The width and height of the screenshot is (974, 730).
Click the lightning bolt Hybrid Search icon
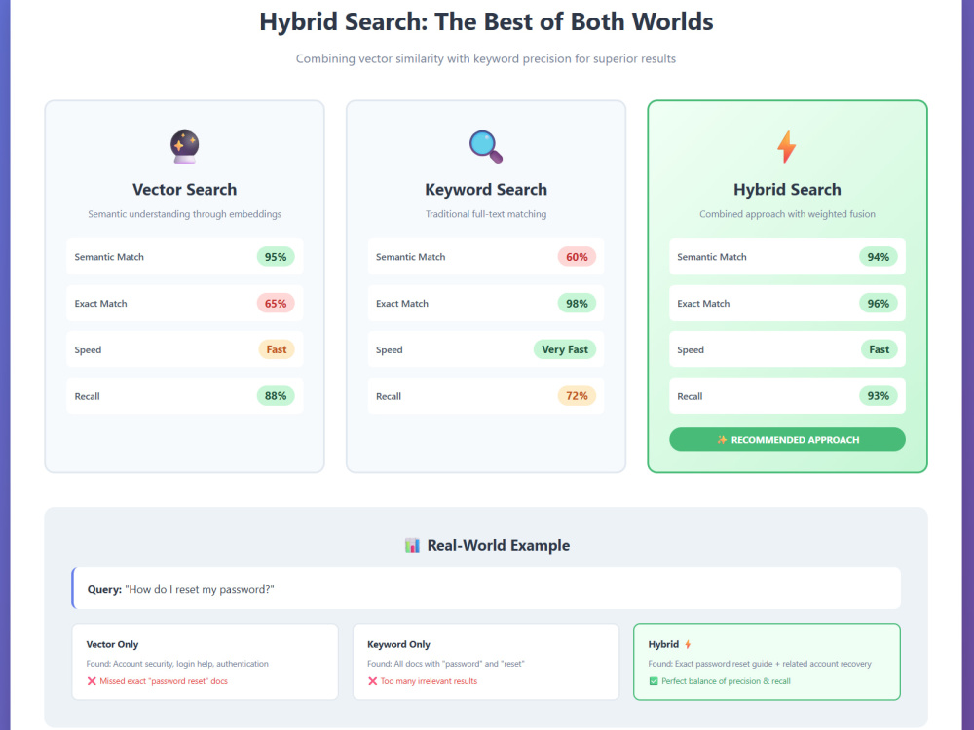[x=786, y=147]
